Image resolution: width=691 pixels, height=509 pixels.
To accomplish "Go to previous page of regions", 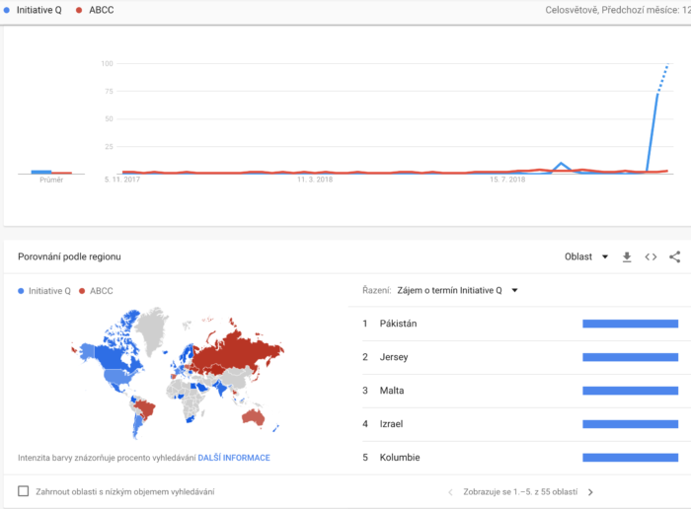I will point(451,491).
